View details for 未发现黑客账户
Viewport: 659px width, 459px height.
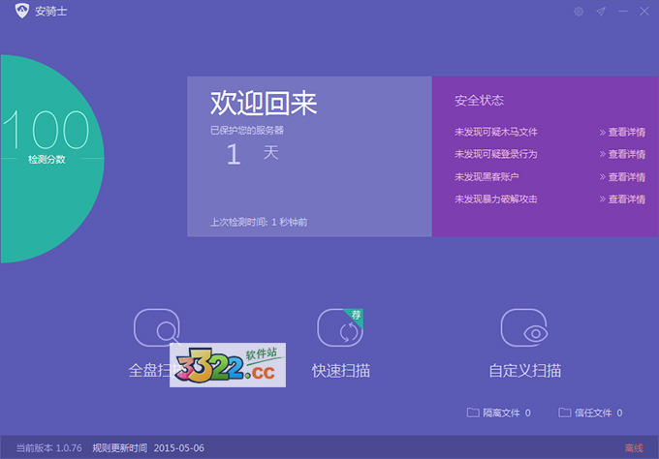[622, 177]
